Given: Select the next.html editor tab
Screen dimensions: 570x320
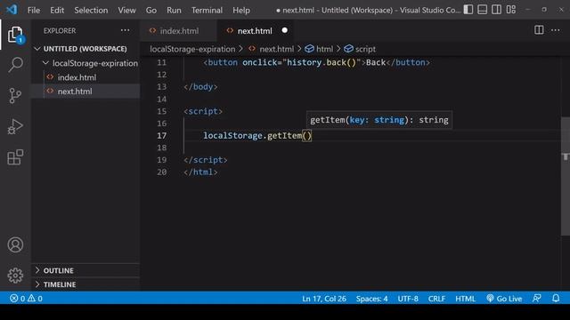Looking at the screenshot, I should point(255,31).
